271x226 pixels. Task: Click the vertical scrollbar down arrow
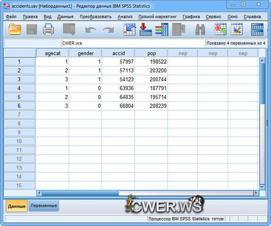pyautogui.click(x=262, y=187)
